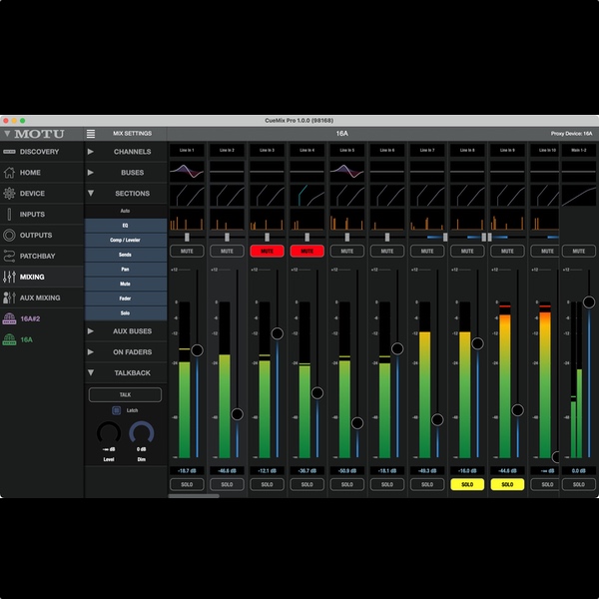Click the Line In 3 fader knob
This screenshot has height=599, width=599.
click(x=278, y=333)
